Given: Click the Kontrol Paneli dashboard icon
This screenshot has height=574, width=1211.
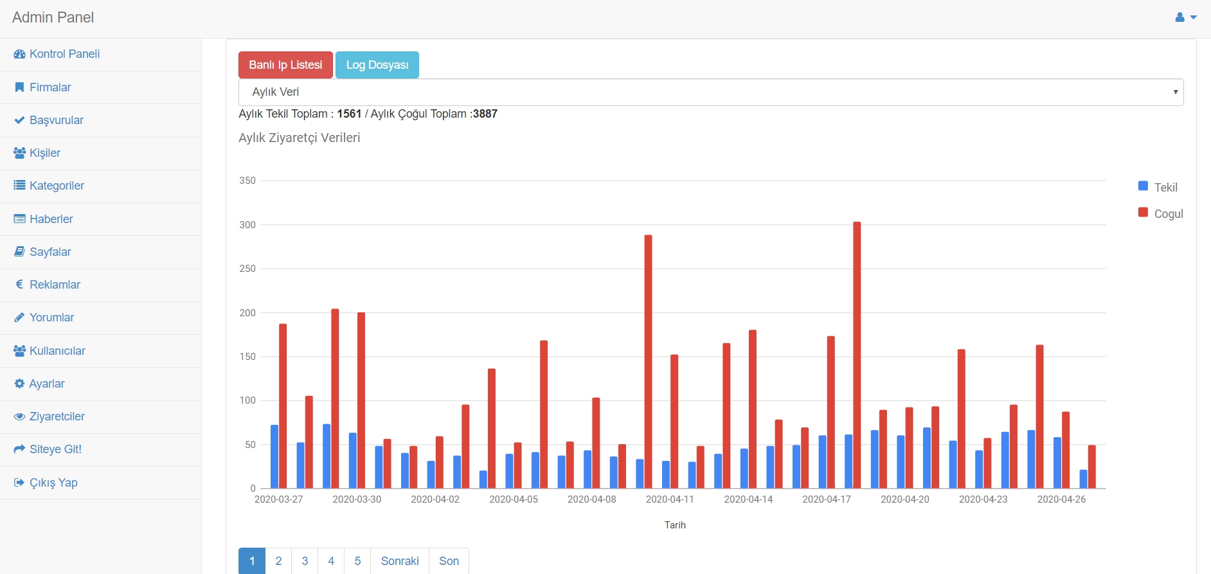Looking at the screenshot, I should point(19,54).
